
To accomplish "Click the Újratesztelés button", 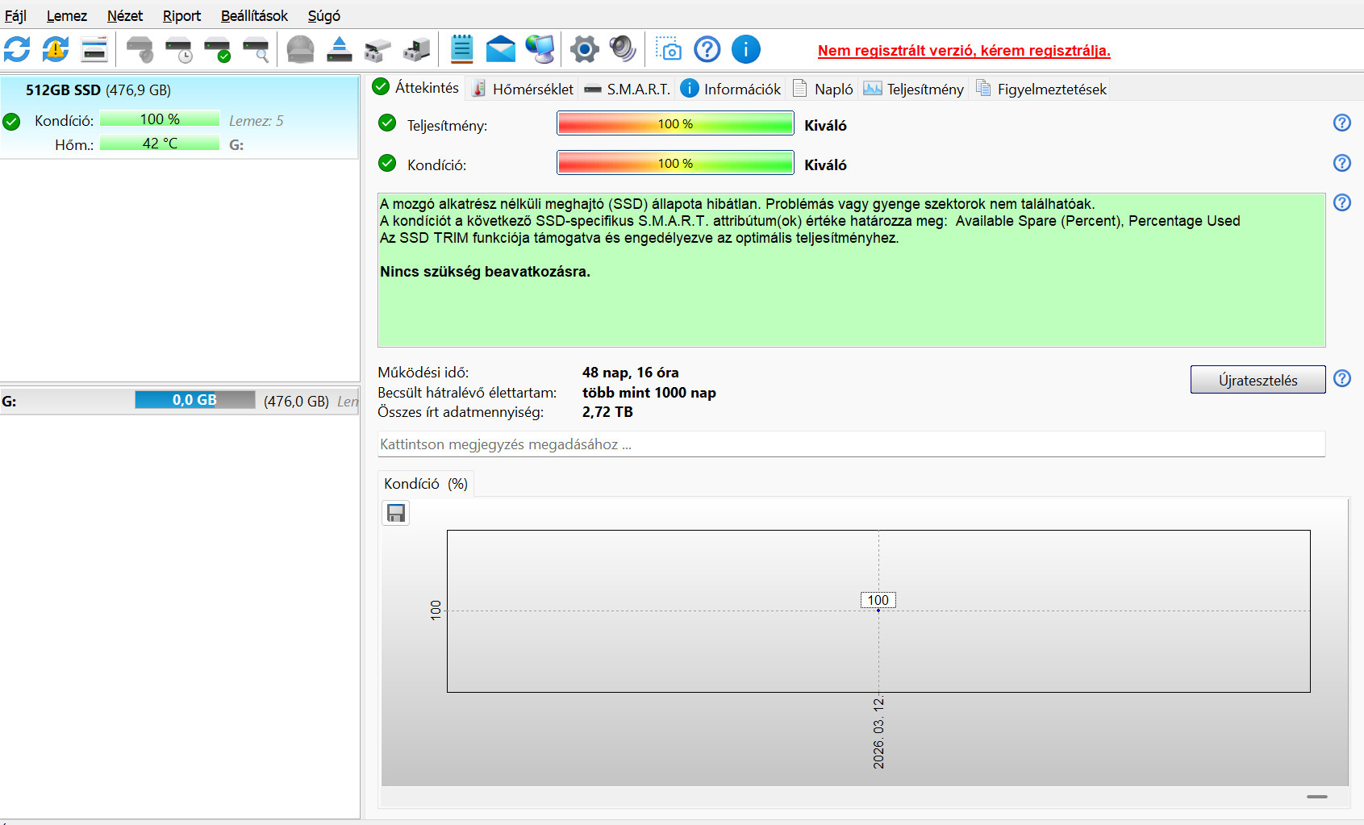I will point(1258,380).
